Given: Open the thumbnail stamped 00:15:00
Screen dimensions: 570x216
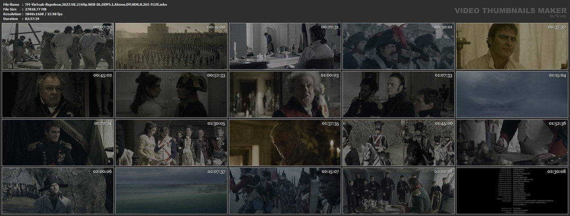Looking at the screenshot, I should click(x=171, y=46).
